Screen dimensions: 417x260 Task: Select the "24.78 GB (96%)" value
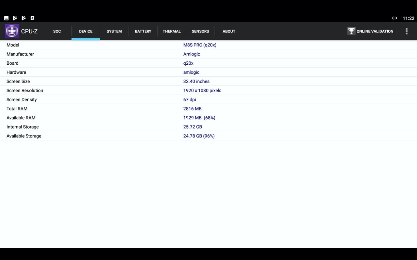click(x=199, y=136)
